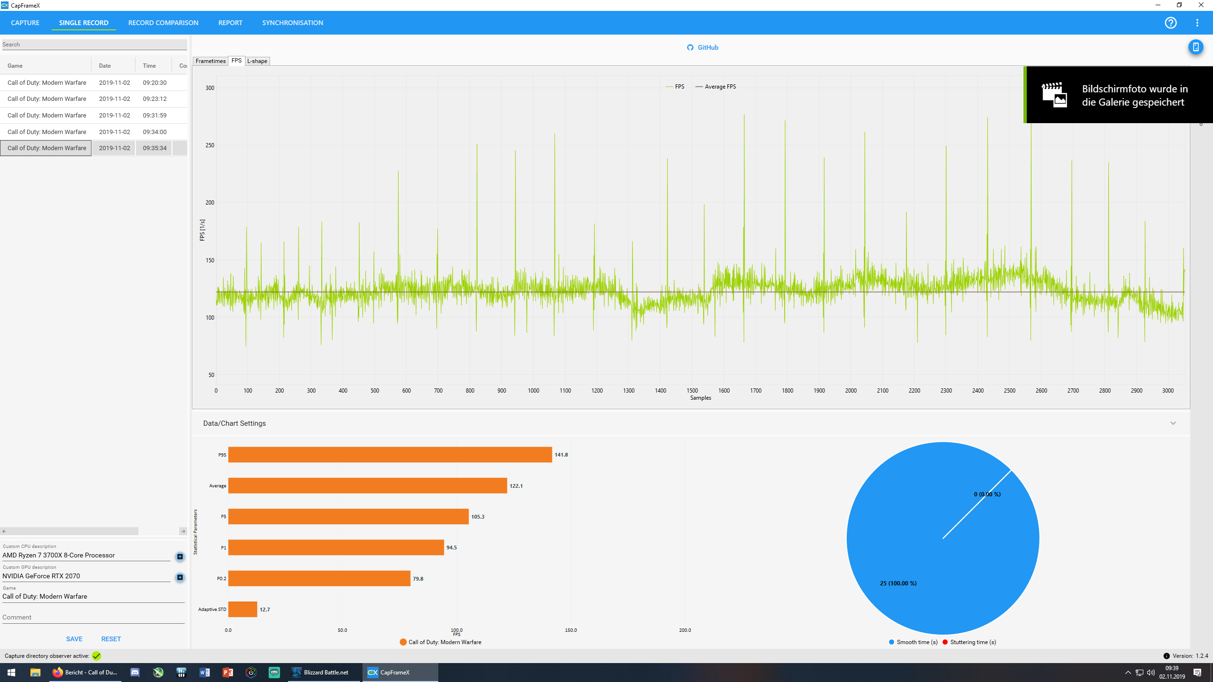1213x682 pixels.
Task: Switch to the Record Comparison tab
Action: 163,23
